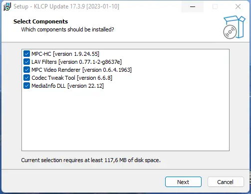This screenshot has height=194, width=251.
Task: Click the setup icon in the title bar
Action: click(x=7, y=6)
